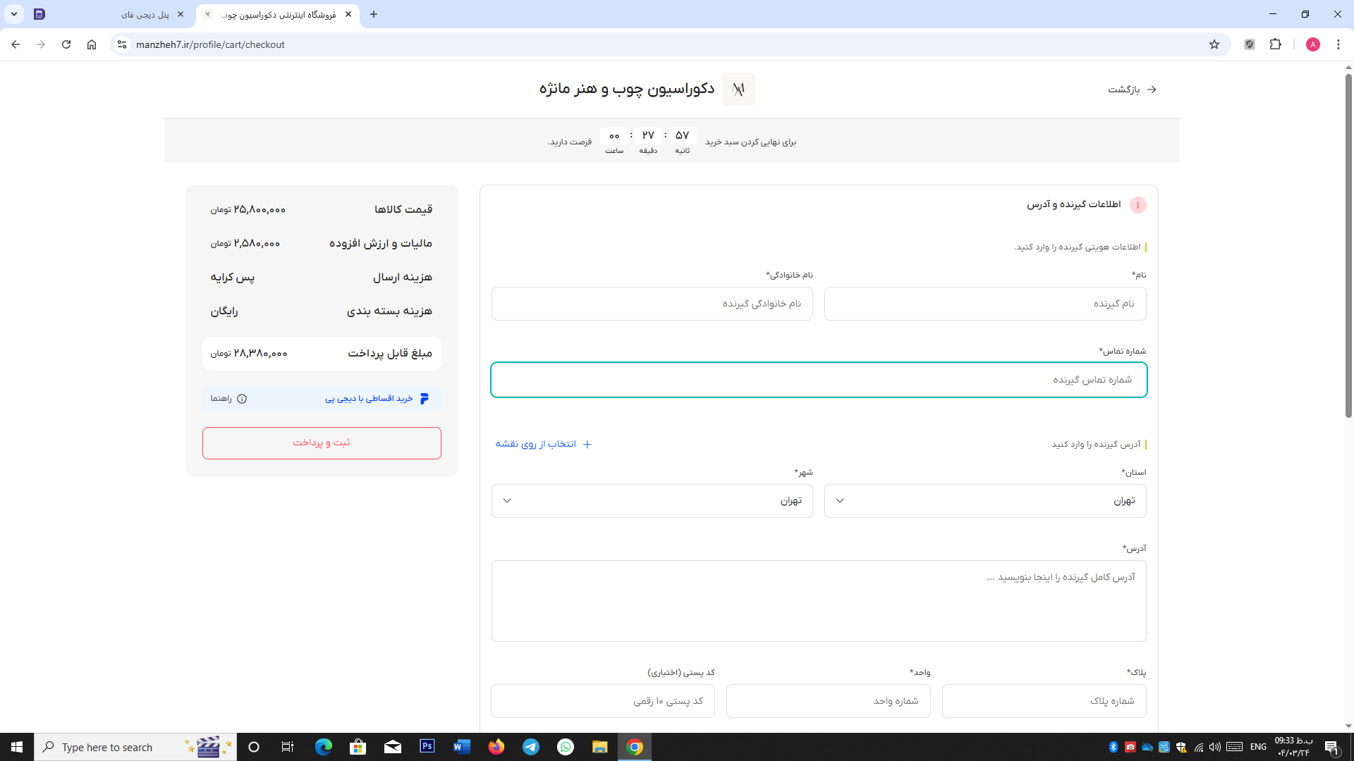Screen dimensions: 1354x761
Task: Open Microsoft Edge from taskbar
Action: tap(324, 747)
